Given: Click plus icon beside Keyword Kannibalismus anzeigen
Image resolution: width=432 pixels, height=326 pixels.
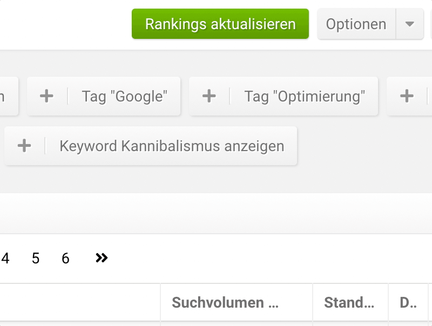Looking at the screenshot, I should 24,146.
